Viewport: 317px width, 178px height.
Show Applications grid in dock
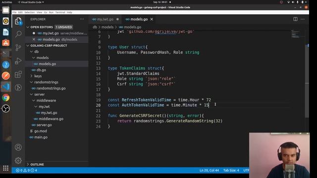tap(5, 168)
